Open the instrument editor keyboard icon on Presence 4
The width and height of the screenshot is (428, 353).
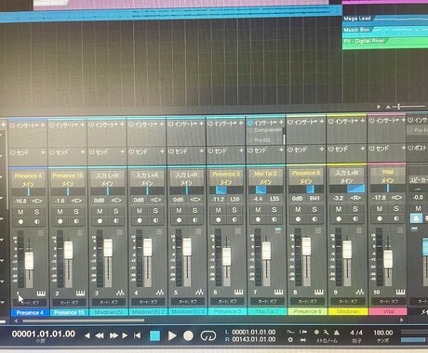pos(41,294)
